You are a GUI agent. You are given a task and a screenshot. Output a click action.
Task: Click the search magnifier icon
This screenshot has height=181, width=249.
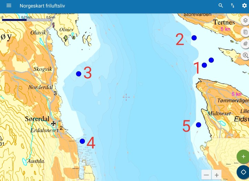(221, 6)
